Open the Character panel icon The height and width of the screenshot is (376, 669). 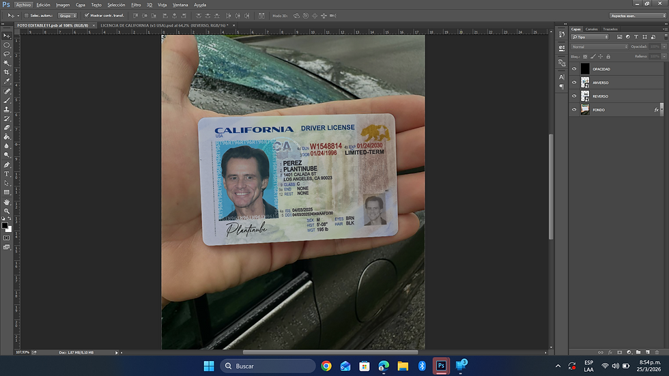coord(561,77)
